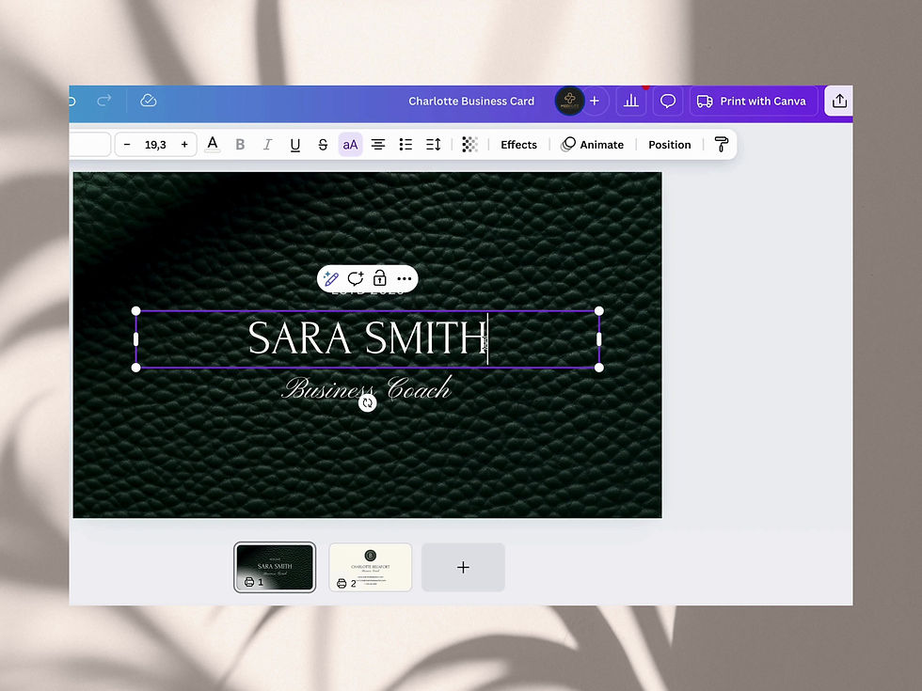Toggle strikethrough formatting
Viewport: 922px width, 691px height.
coord(323,145)
